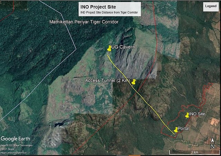Select the Access Tunnel (2 Km) text
The height and width of the screenshot is (156, 221).
point(107,81)
